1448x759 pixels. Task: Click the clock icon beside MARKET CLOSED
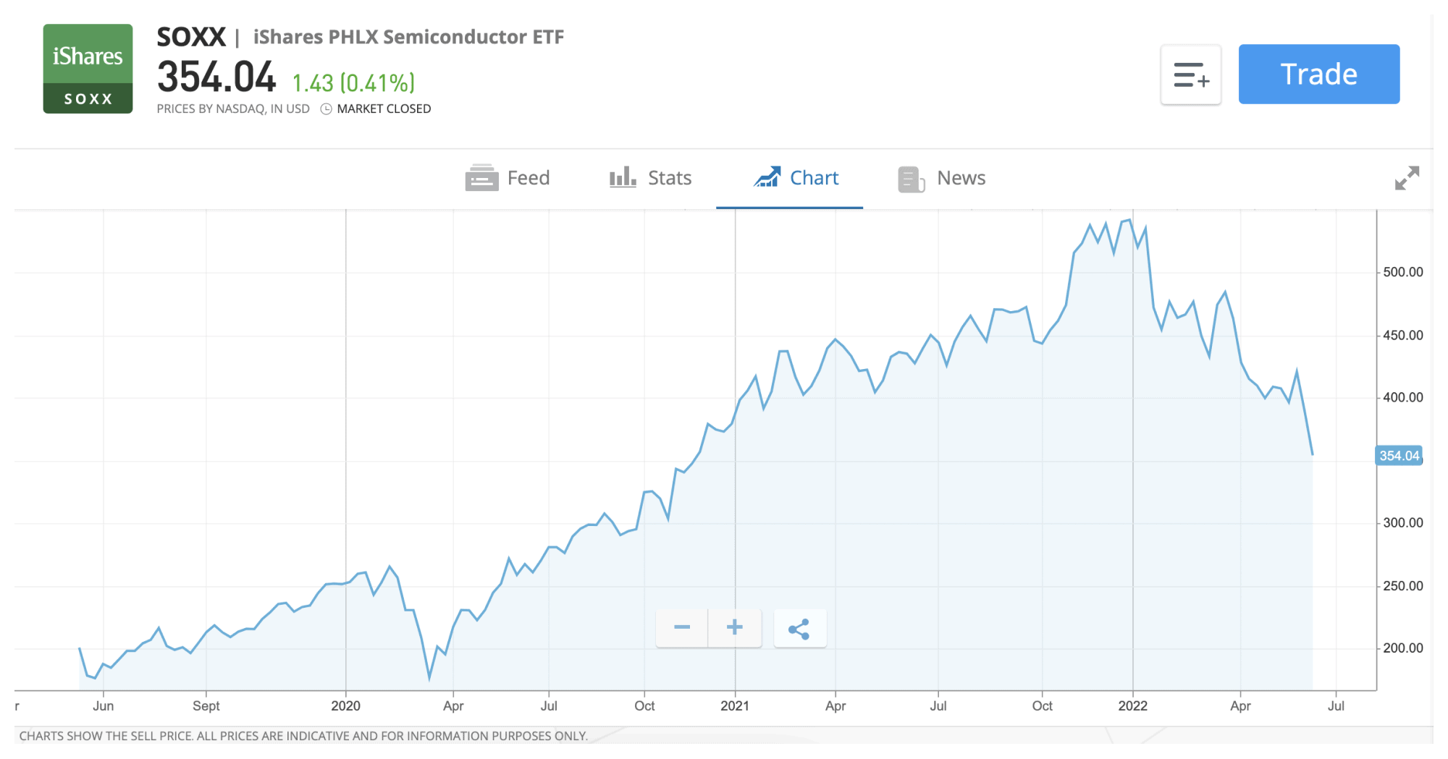pos(327,109)
